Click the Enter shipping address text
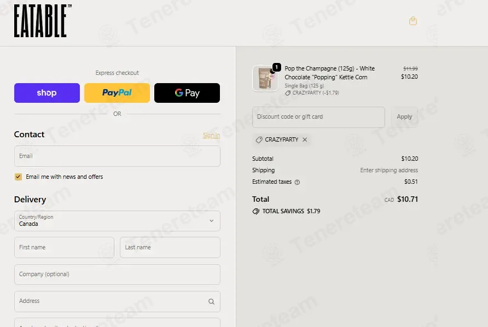The image size is (488, 327). pos(389,170)
